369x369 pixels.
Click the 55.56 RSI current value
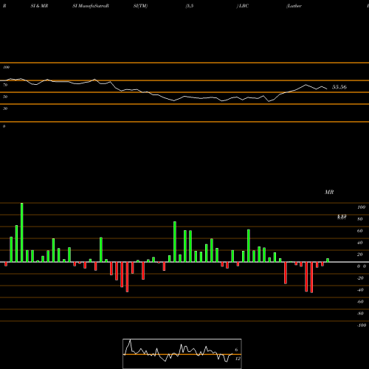[339, 87]
